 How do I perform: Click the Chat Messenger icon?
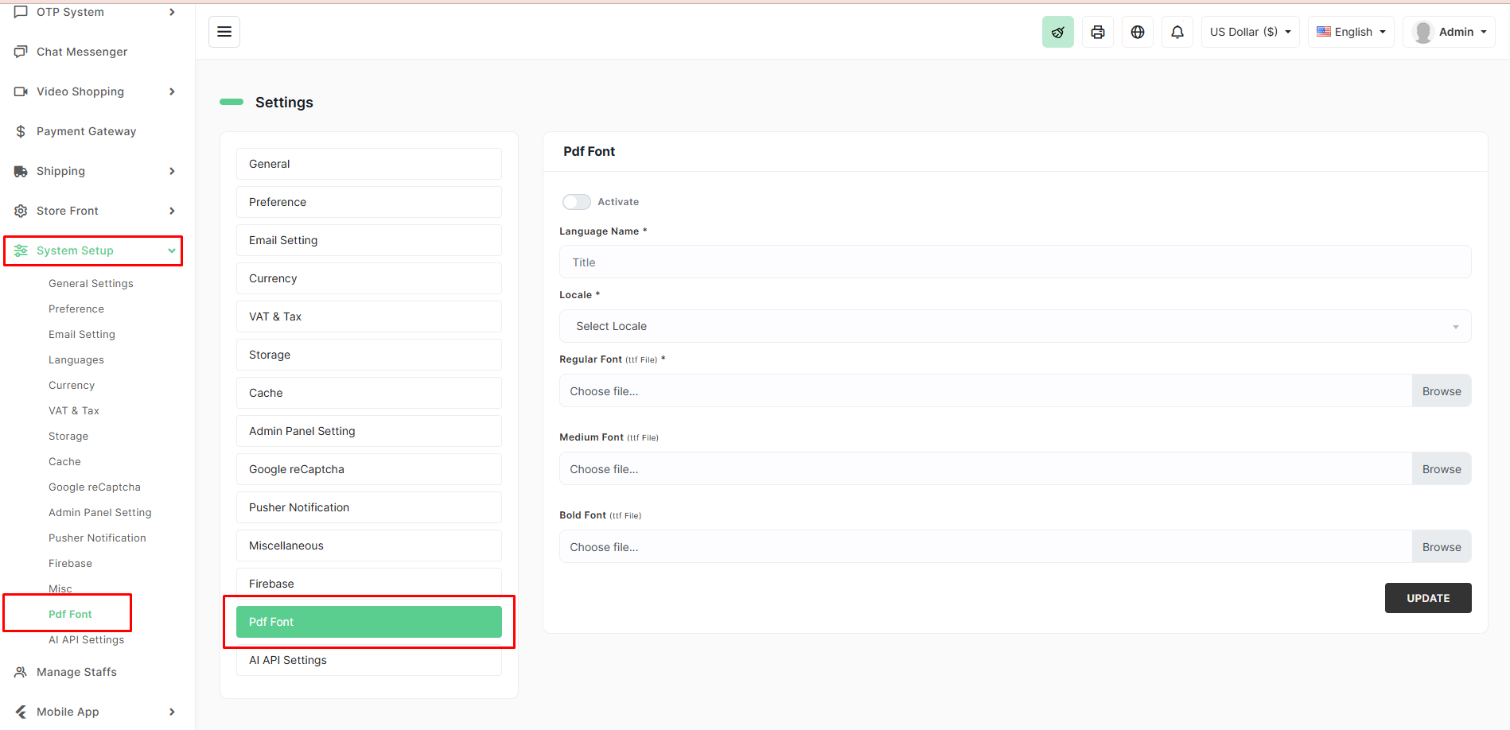point(21,52)
